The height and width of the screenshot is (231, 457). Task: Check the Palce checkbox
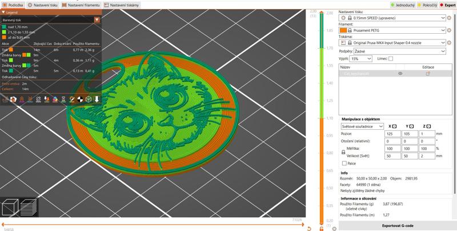coord(344,164)
